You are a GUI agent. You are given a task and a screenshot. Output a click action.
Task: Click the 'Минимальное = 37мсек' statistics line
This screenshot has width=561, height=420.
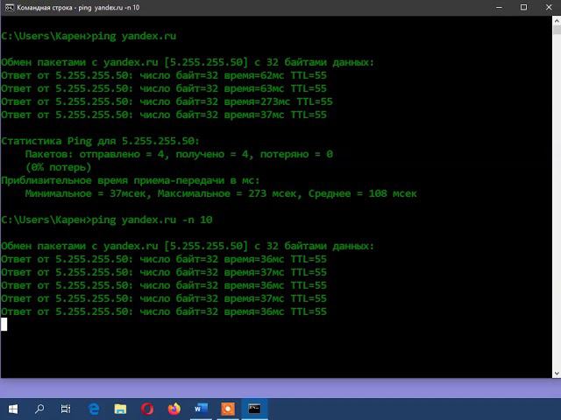[x=221, y=194]
